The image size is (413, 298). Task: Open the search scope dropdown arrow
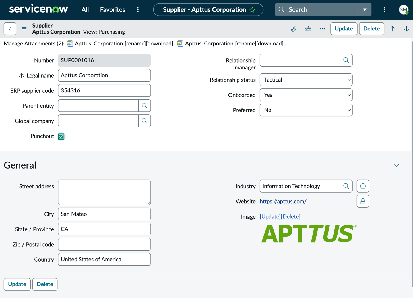pyautogui.click(x=365, y=10)
